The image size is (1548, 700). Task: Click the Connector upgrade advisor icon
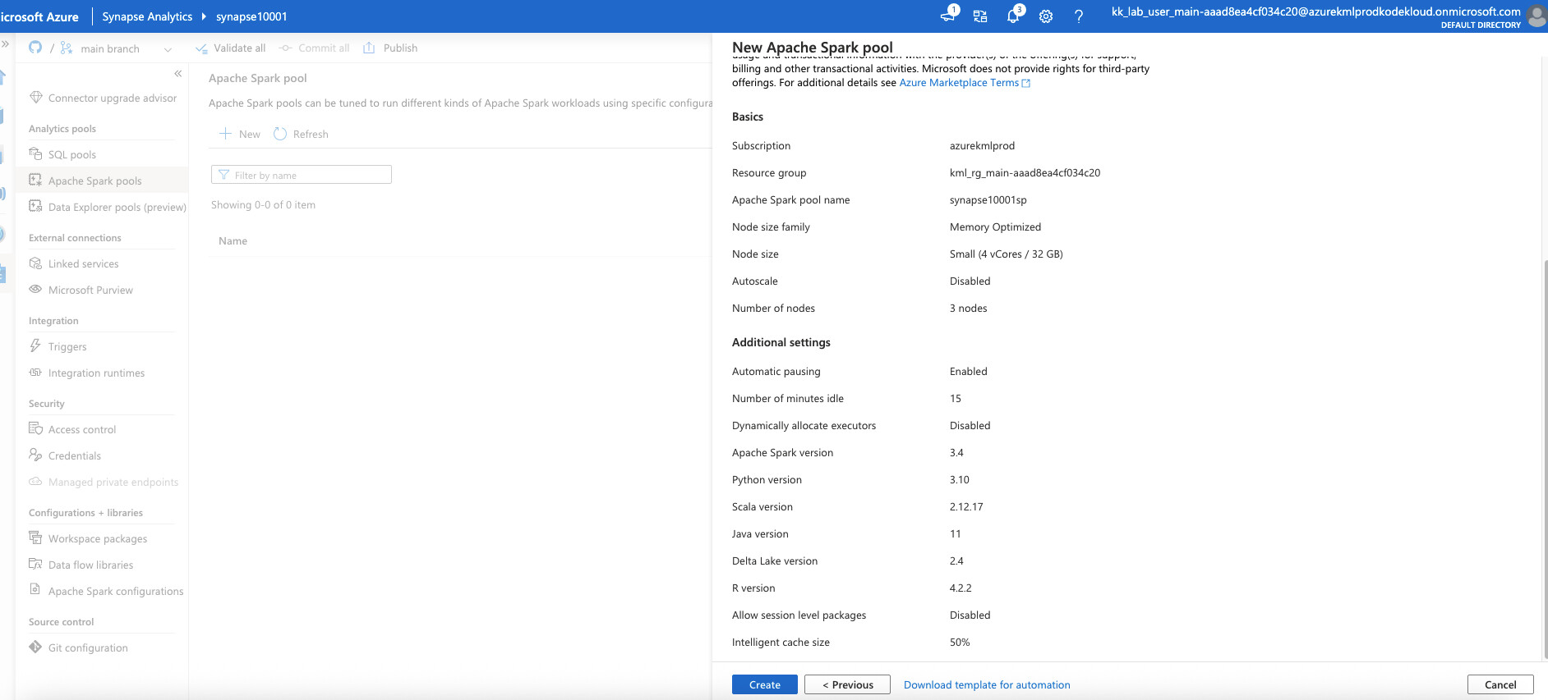pyautogui.click(x=35, y=97)
